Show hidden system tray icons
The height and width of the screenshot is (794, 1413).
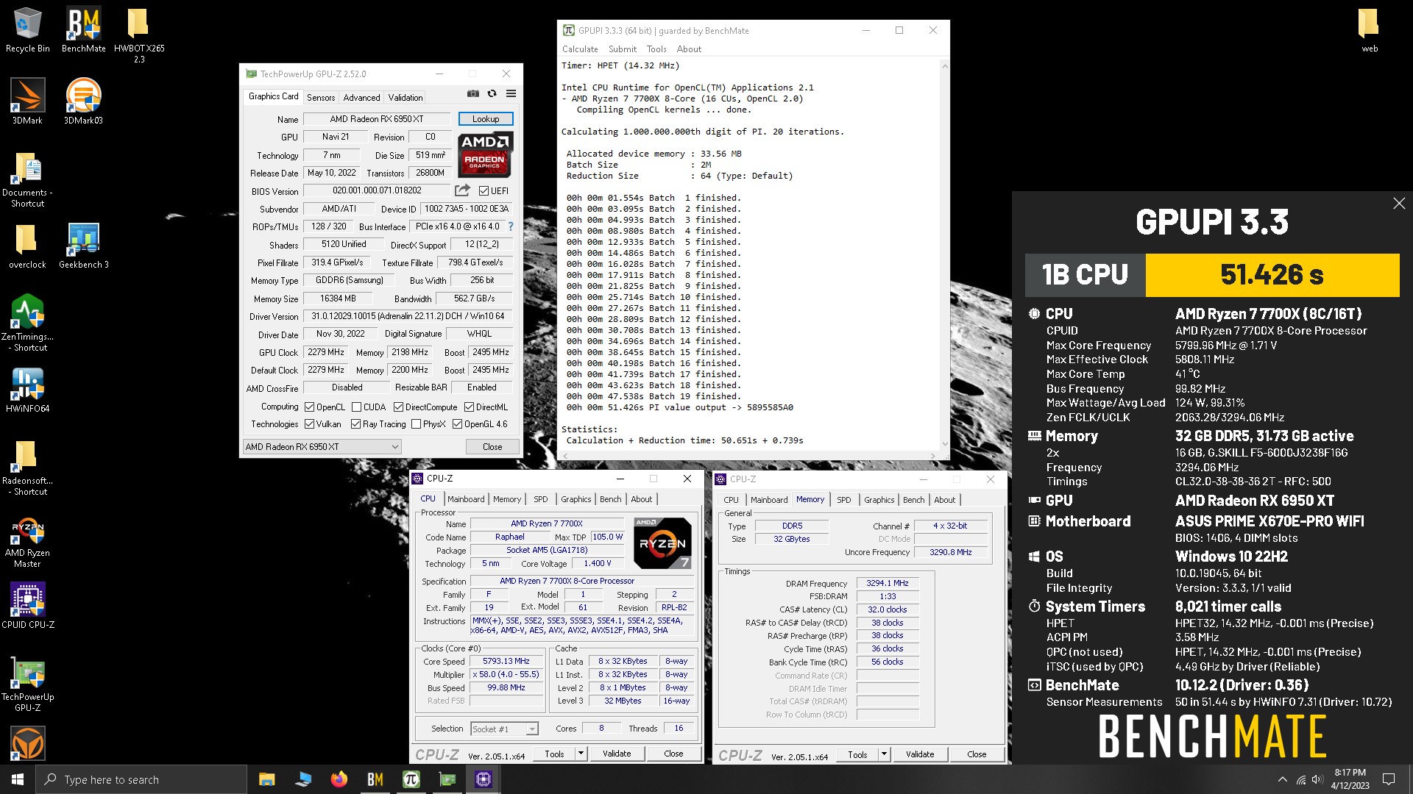[x=1283, y=779]
